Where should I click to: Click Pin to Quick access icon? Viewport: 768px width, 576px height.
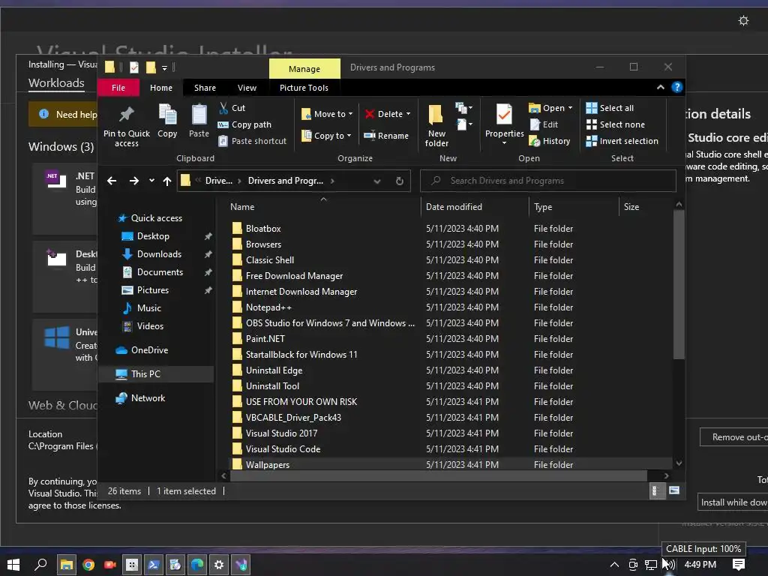click(126, 115)
